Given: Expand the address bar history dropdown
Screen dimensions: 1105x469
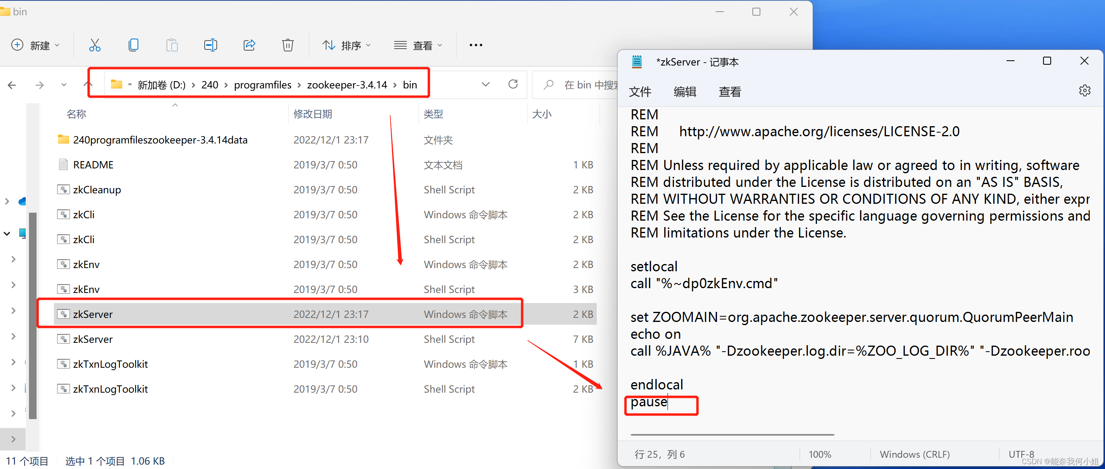Looking at the screenshot, I should coord(486,84).
